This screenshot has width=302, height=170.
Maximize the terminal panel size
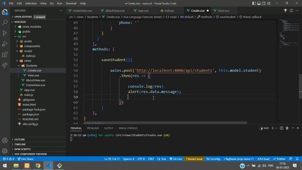[x=293, y=128]
